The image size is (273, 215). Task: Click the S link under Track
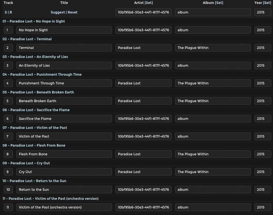pyautogui.click(x=6, y=12)
